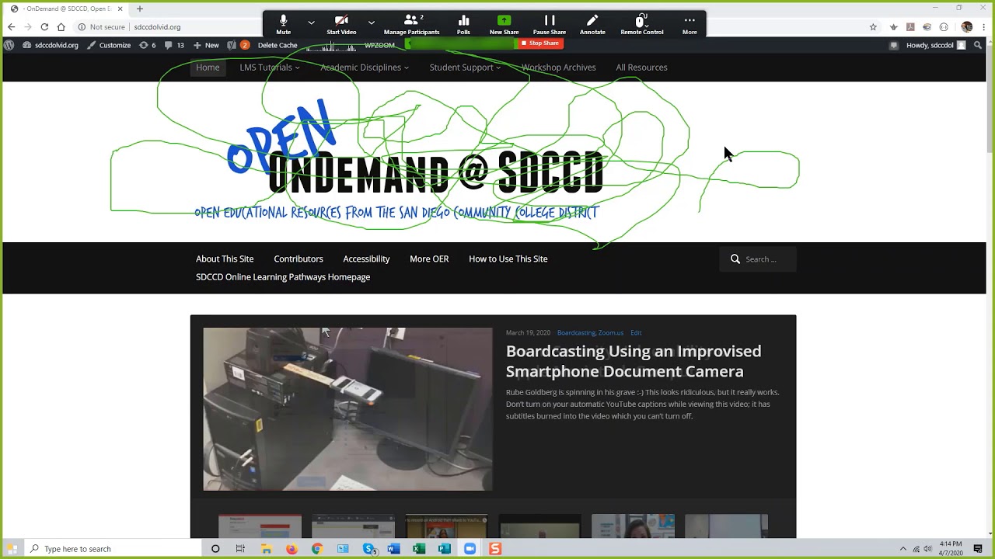Open Firefox from taskbar
This screenshot has width=995, height=559.
click(292, 549)
